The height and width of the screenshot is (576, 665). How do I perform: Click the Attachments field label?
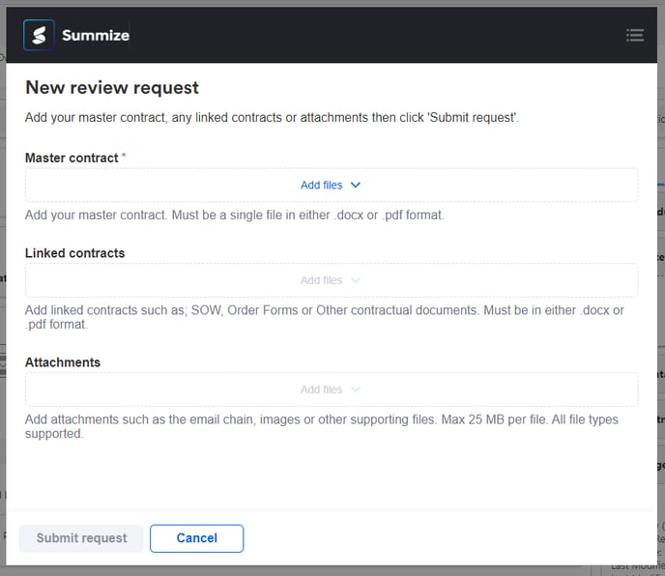[63, 362]
